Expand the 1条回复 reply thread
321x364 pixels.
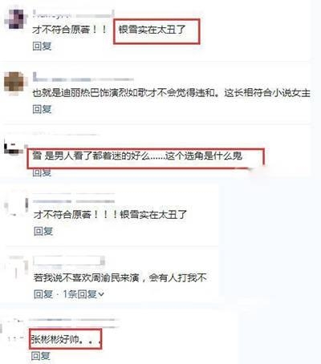83,294
